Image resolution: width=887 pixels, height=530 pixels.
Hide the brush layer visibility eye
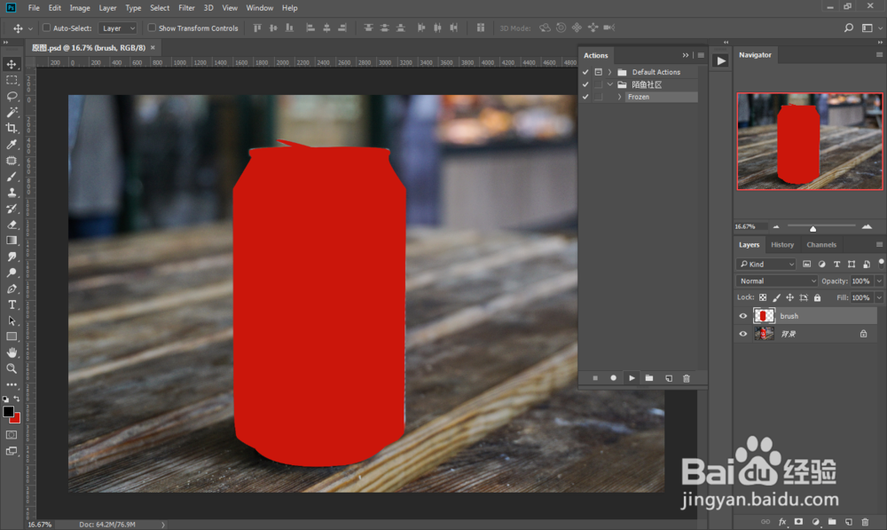(743, 316)
